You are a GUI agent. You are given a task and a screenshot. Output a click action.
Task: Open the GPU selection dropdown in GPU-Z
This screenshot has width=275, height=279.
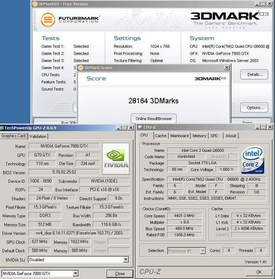point(76,273)
